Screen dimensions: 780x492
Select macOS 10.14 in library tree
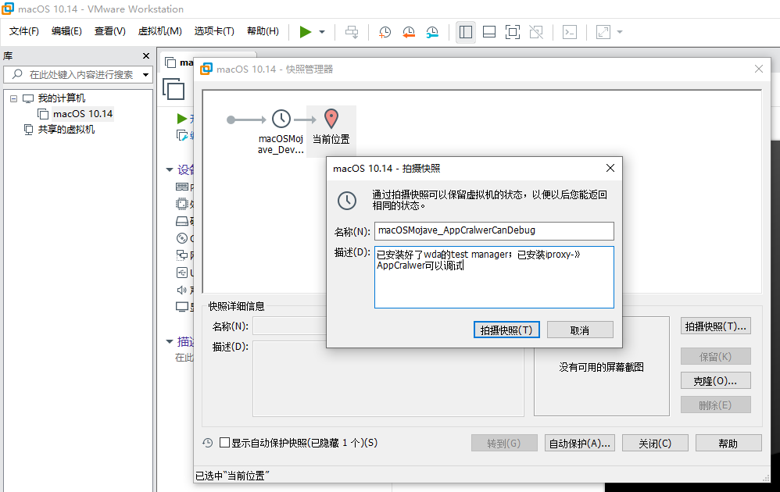pyautogui.click(x=83, y=114)
